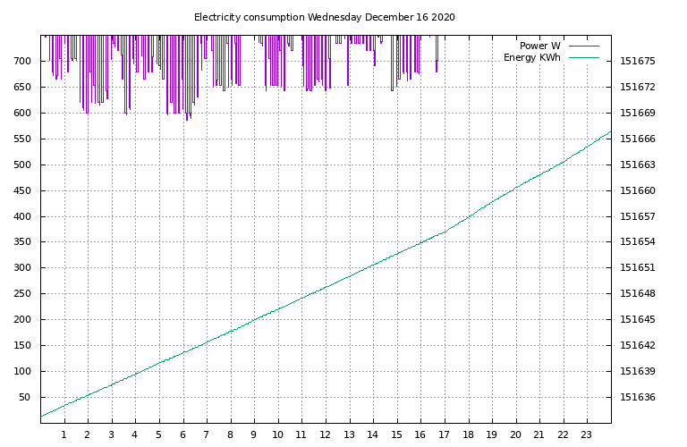This screenshot has width=687, height=447.
Task: Click the green Energy KWh legend line sample
Action: [582, 57]
